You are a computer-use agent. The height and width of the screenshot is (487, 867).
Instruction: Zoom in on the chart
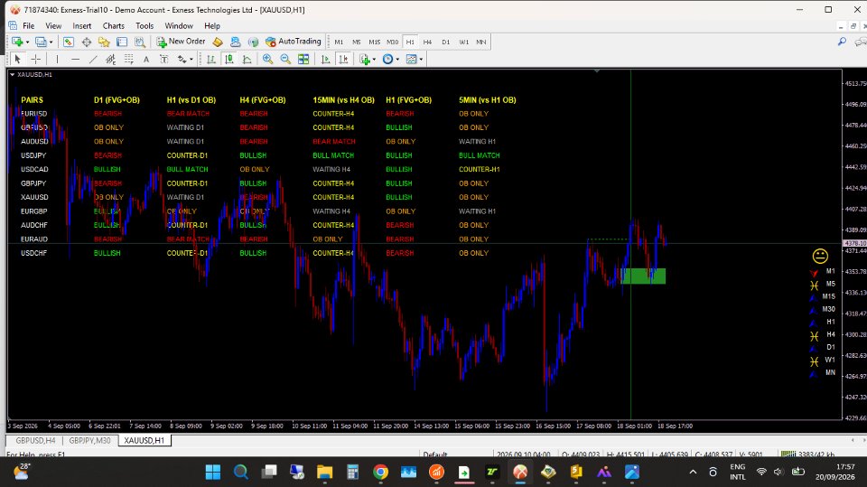tap(267, 59)
